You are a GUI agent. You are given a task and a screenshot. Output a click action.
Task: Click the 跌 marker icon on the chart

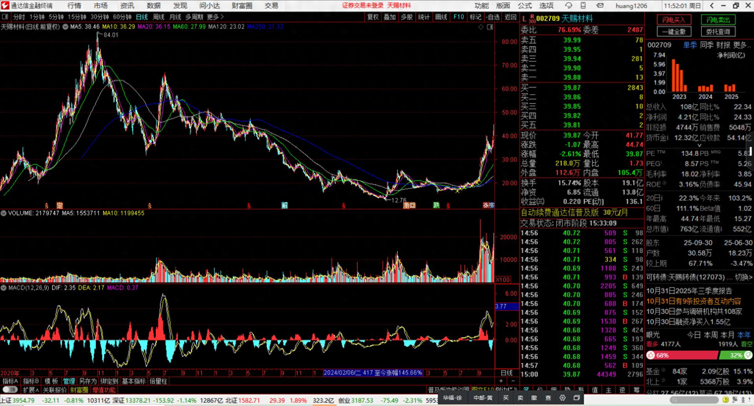click(x=436, y=205)
